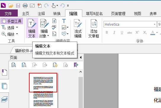The width and height of the screenshot is (161, 108).
Task: Select the blue T add text tool
Action: (x=64, y=21)
